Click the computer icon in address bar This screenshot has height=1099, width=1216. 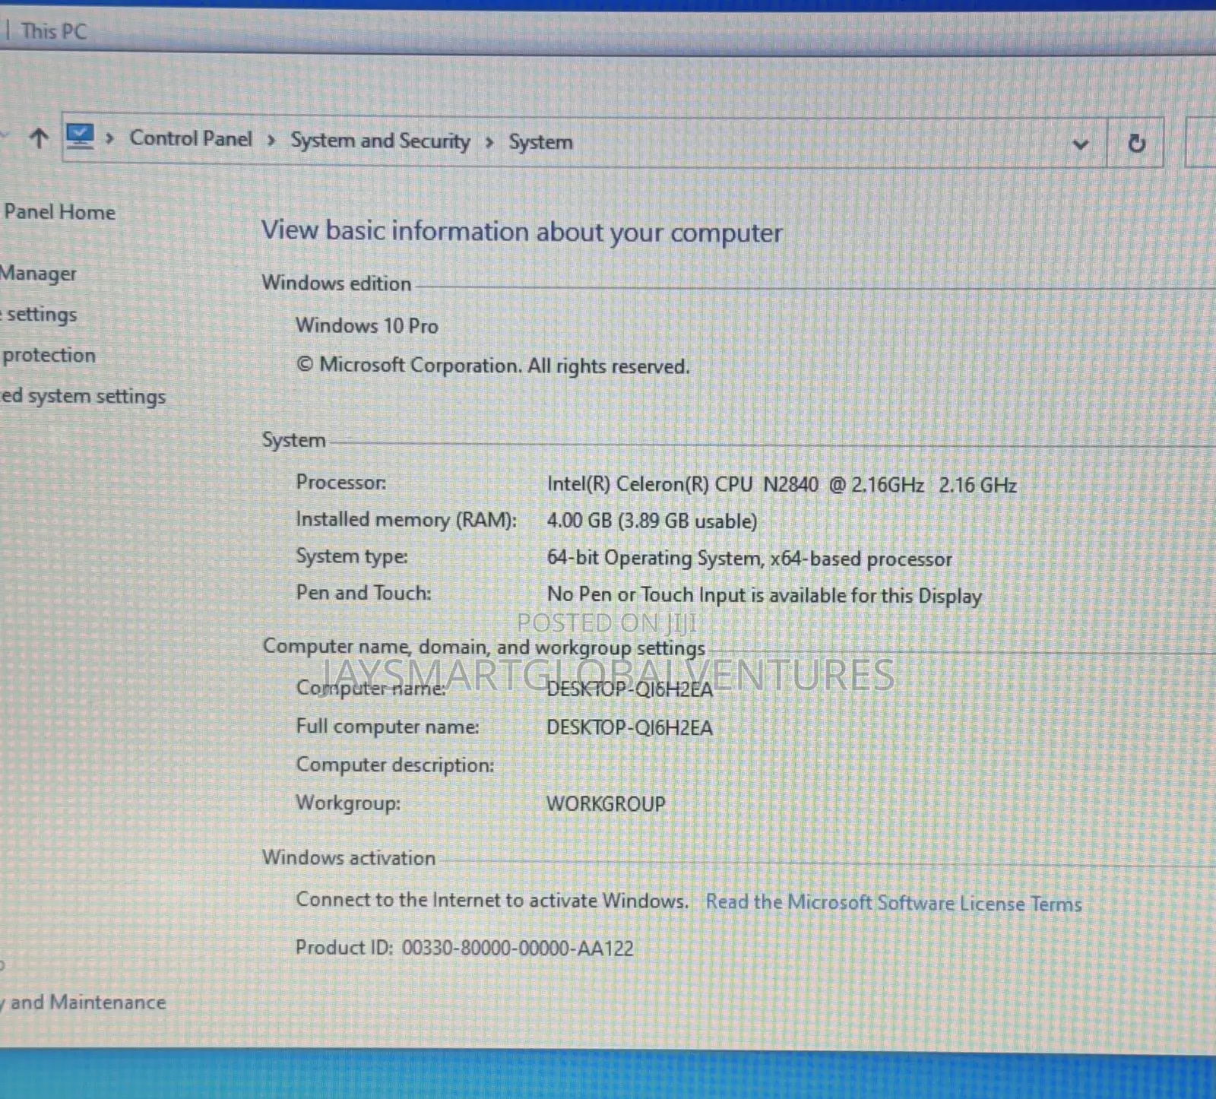(80, 137)
